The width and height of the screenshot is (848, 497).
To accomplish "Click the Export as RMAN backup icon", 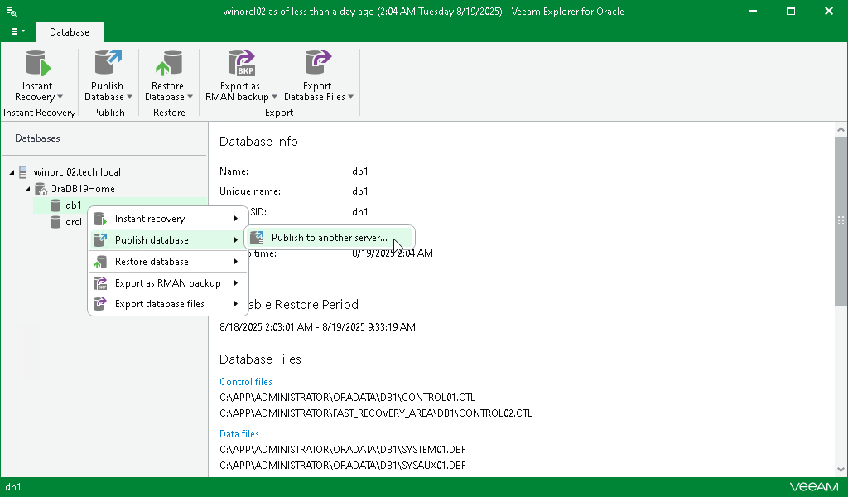I will (x=240, y=65).
